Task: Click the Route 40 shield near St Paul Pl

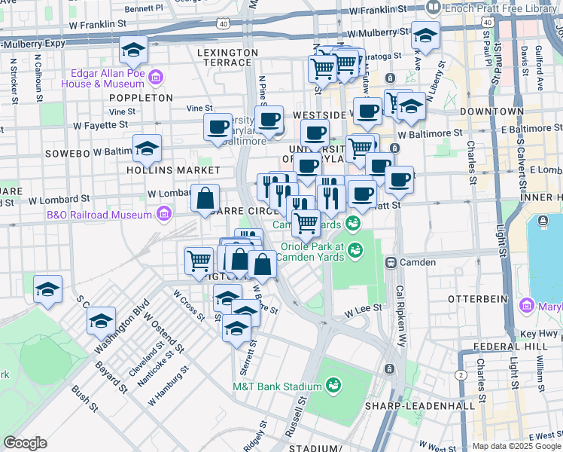Action: 487,23
